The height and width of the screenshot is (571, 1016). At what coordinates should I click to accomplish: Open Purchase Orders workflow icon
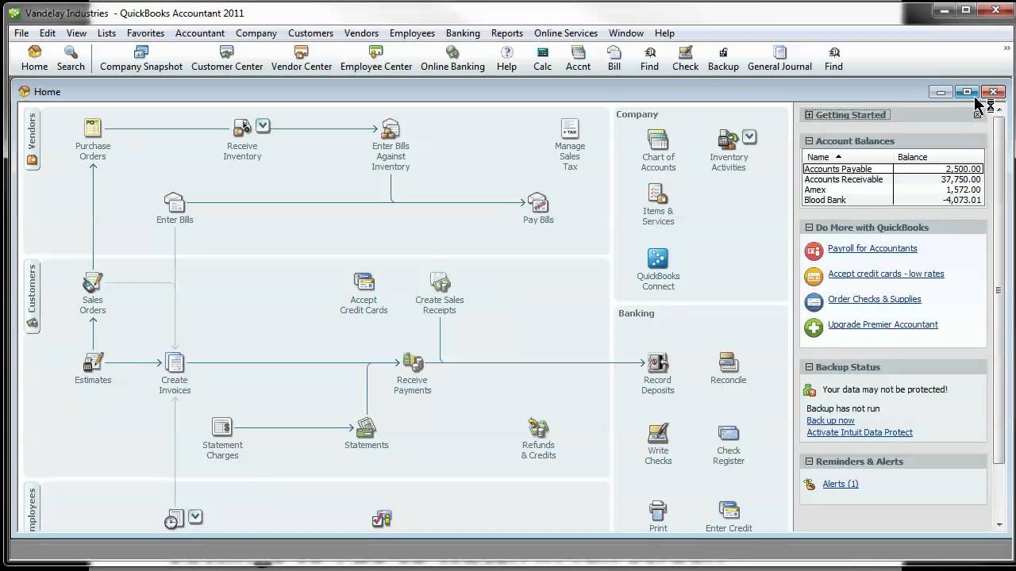click(x=93, y=128)
